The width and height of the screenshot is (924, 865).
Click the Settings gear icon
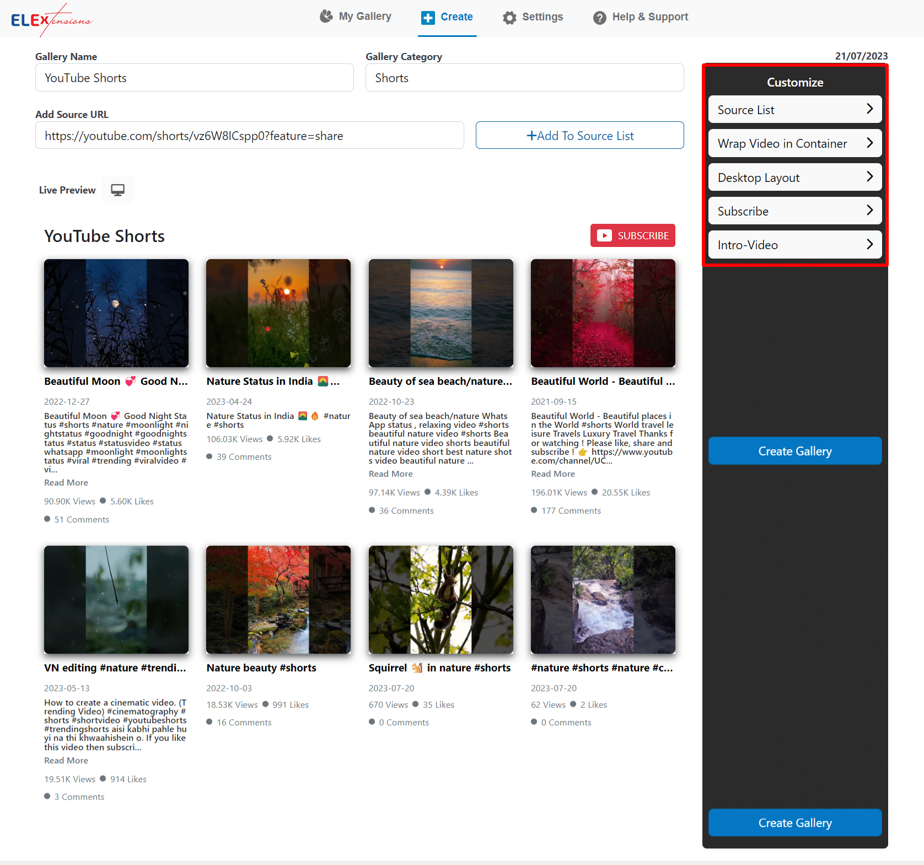point(509,18)
